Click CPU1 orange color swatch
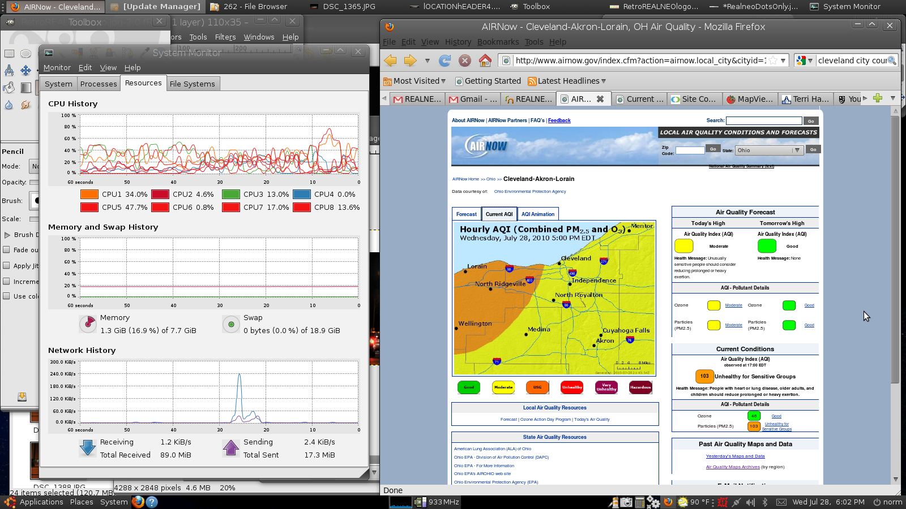This screenshot has width=906, height=509. pos(89,194)
